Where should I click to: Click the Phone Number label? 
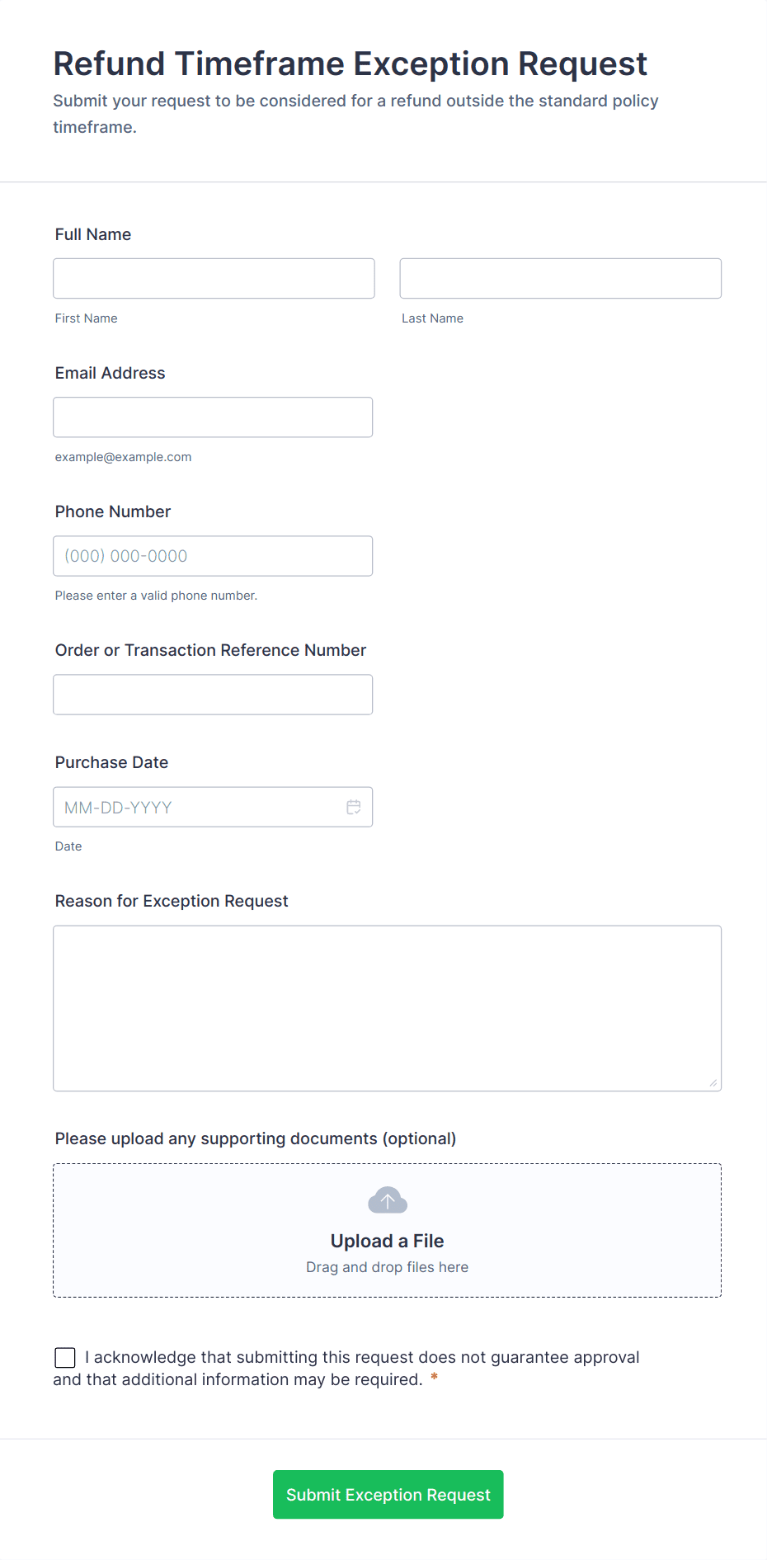pos(113,511)
